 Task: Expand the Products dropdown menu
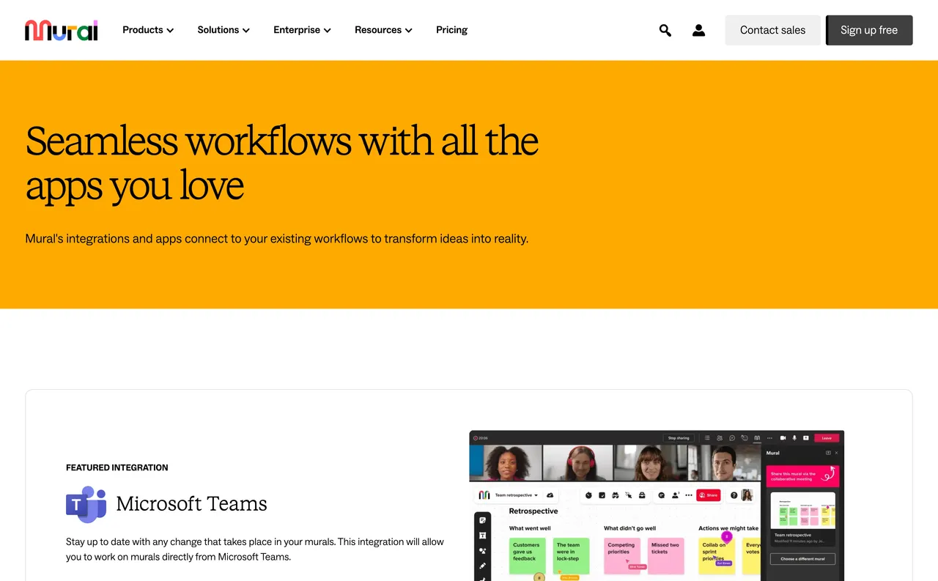point(147,30)
